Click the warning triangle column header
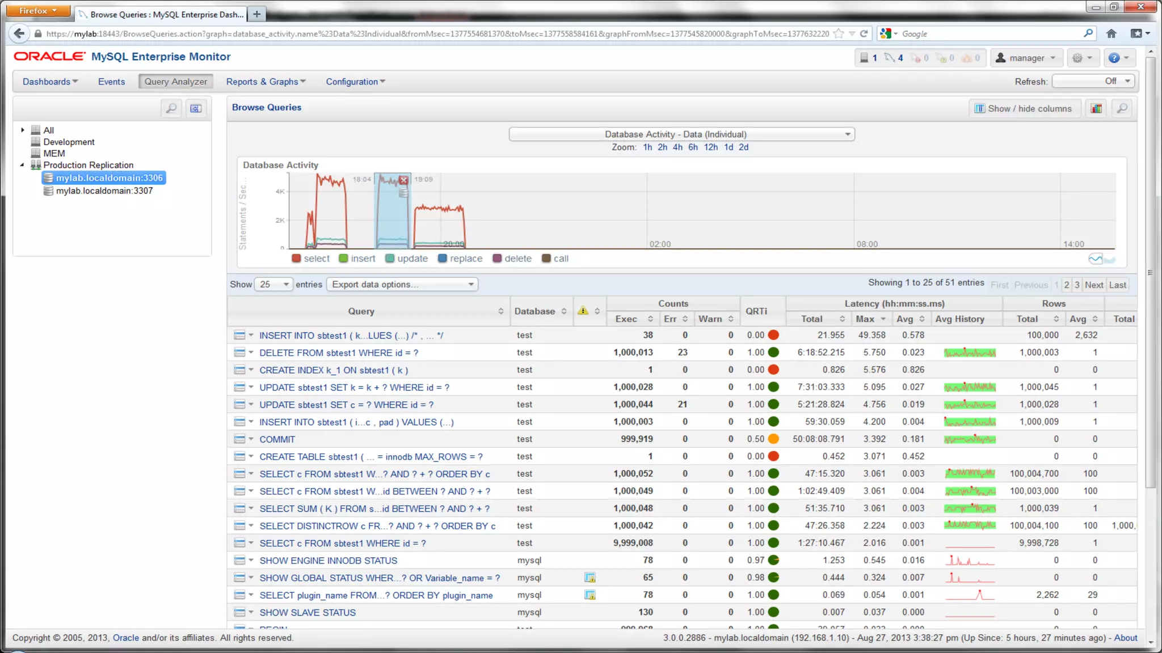This screenshot has width=1162, height=653. [583, 311]
